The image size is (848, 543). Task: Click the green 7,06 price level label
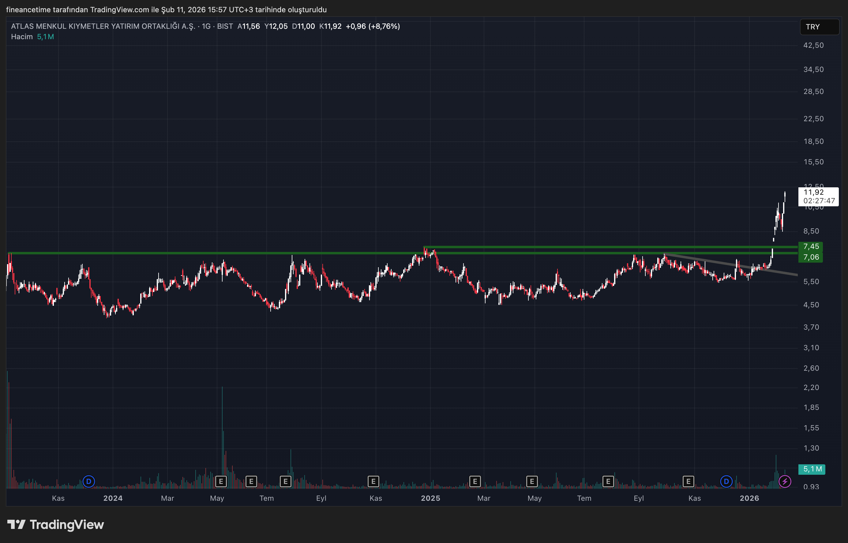pos(811,257)
